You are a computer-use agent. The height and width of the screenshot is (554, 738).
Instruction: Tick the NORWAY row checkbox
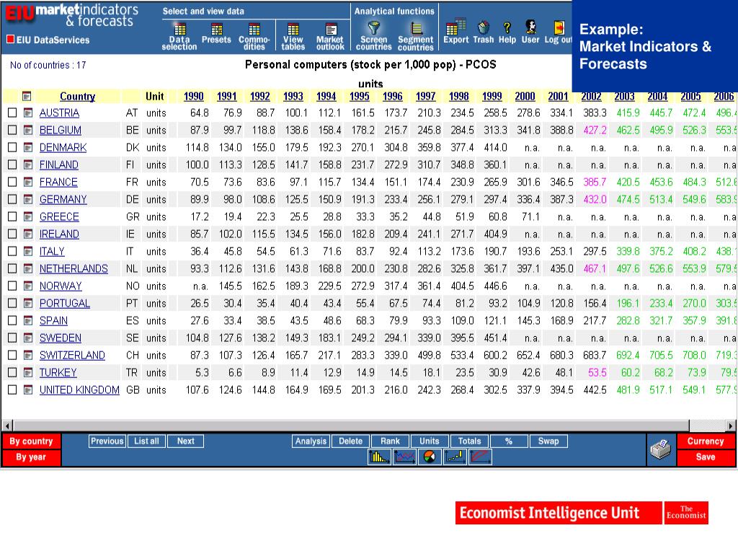[x=12, y=286]
